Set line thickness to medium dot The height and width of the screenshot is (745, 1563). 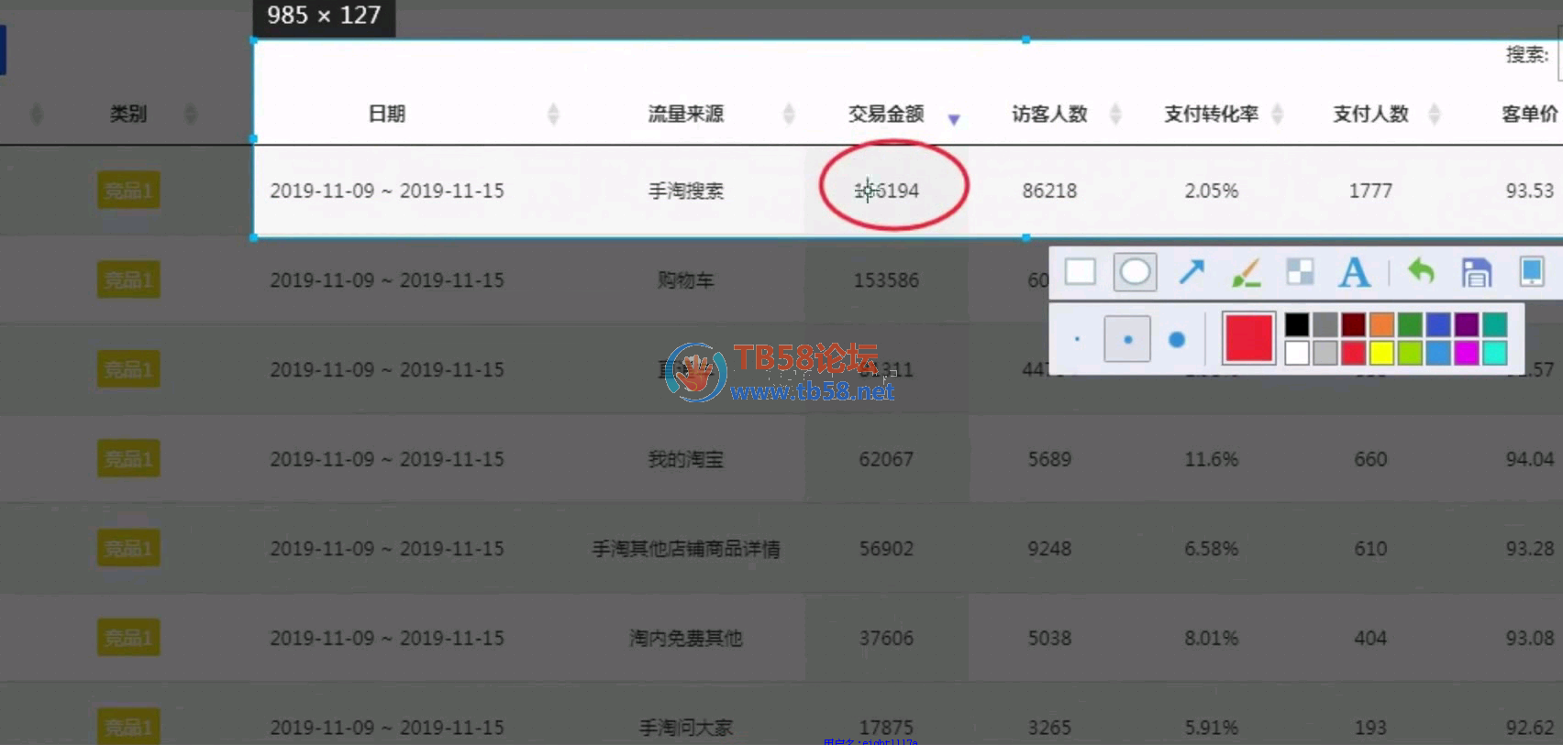[1127, 339]
